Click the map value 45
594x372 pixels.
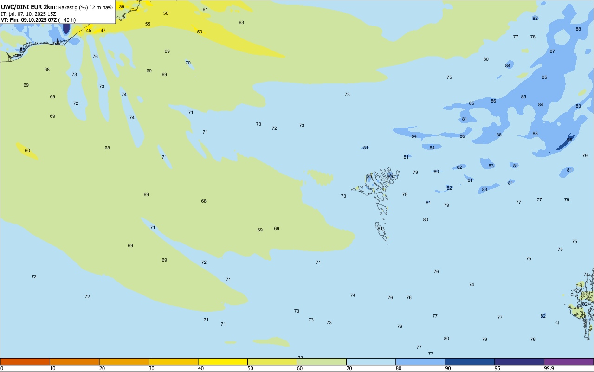point(89,31)
